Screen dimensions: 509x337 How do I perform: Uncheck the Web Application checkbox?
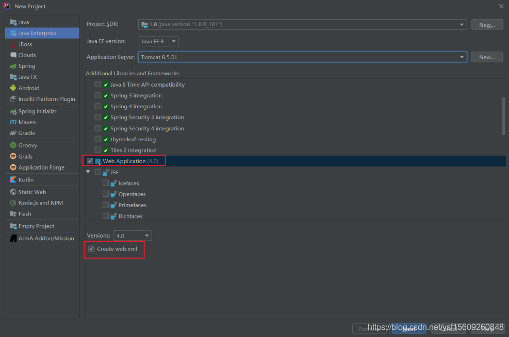coord(90,161)
